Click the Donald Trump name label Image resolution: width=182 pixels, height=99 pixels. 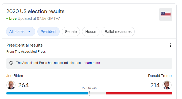click(160, 76)
